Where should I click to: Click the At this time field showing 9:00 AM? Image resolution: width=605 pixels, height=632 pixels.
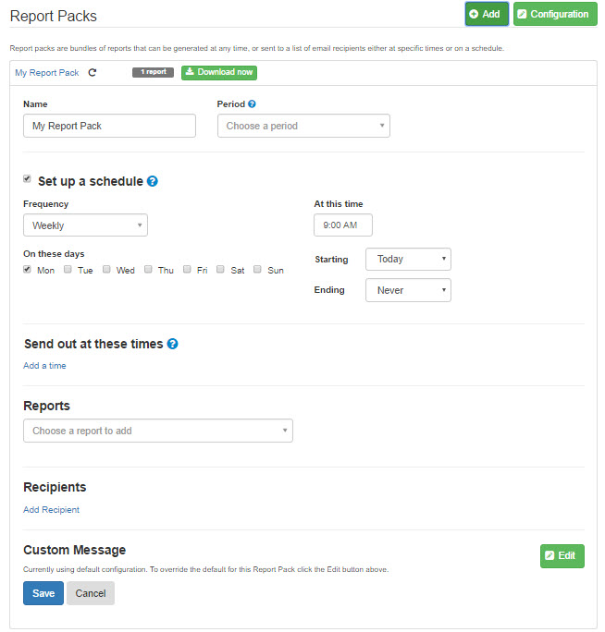[343, 225]
